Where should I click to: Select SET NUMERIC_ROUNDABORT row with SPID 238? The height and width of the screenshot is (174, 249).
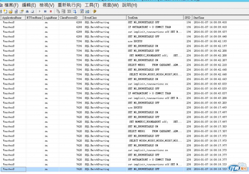(x=125, y=122)
